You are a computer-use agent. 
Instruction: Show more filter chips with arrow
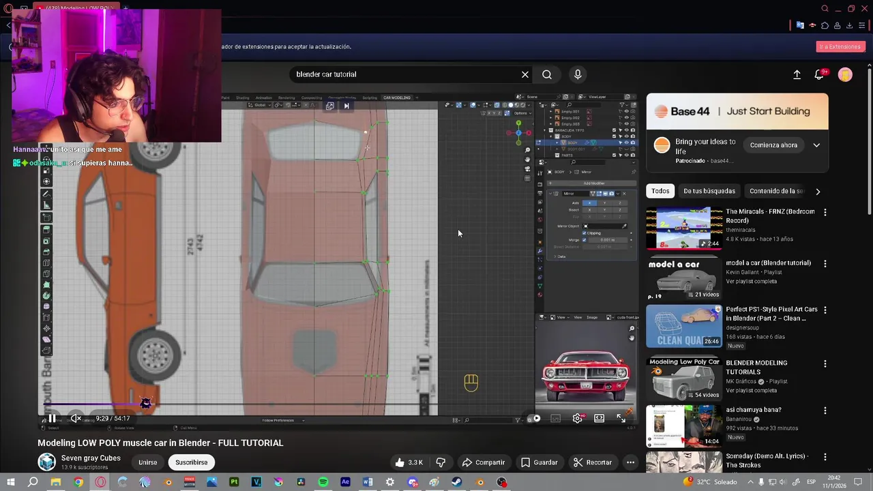(818, 192)
